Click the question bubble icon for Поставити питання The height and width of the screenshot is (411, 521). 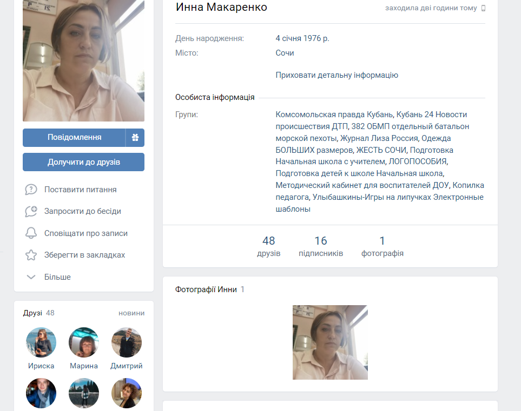(31, 190)
